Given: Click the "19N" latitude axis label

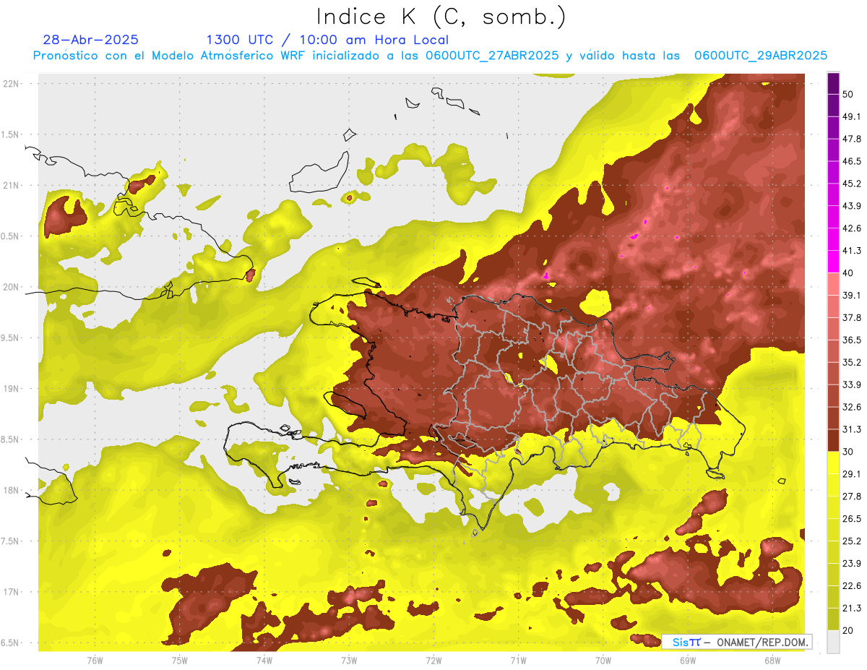Looking at the screenshot, I should pos(10,389).
